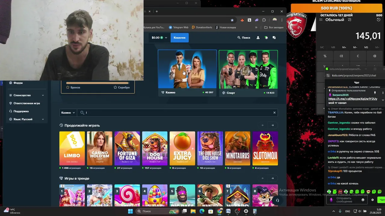Expand Спонсорство sidebar section
385x216 pixels.
coord(26,95)
